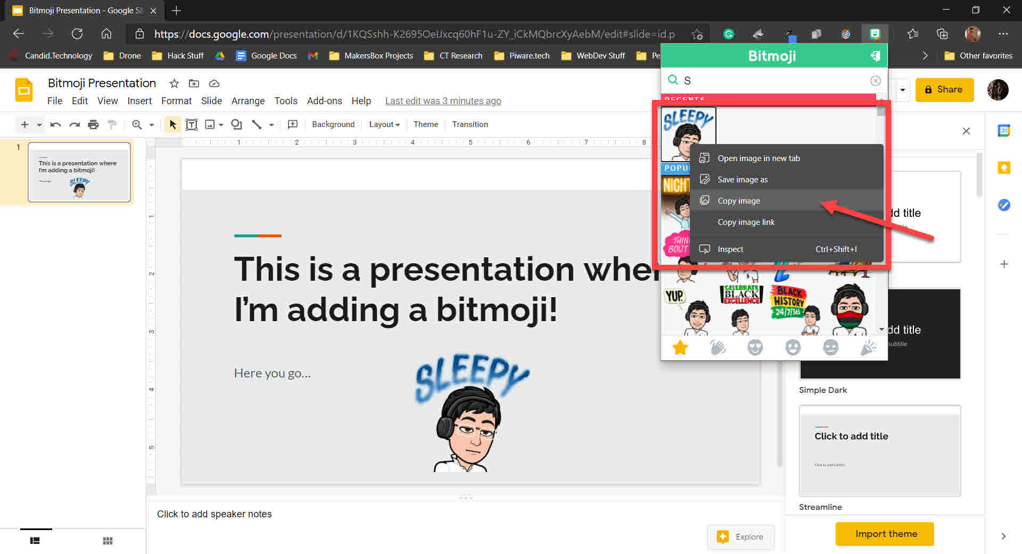Viewport: 1022px width, 554px height.
Task: Select the Bitmoji star favorites category
Action: click(x=680, y=348)
